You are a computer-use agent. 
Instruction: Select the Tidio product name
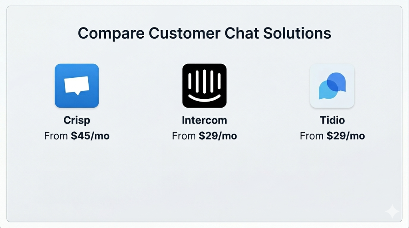pos(332,120)
